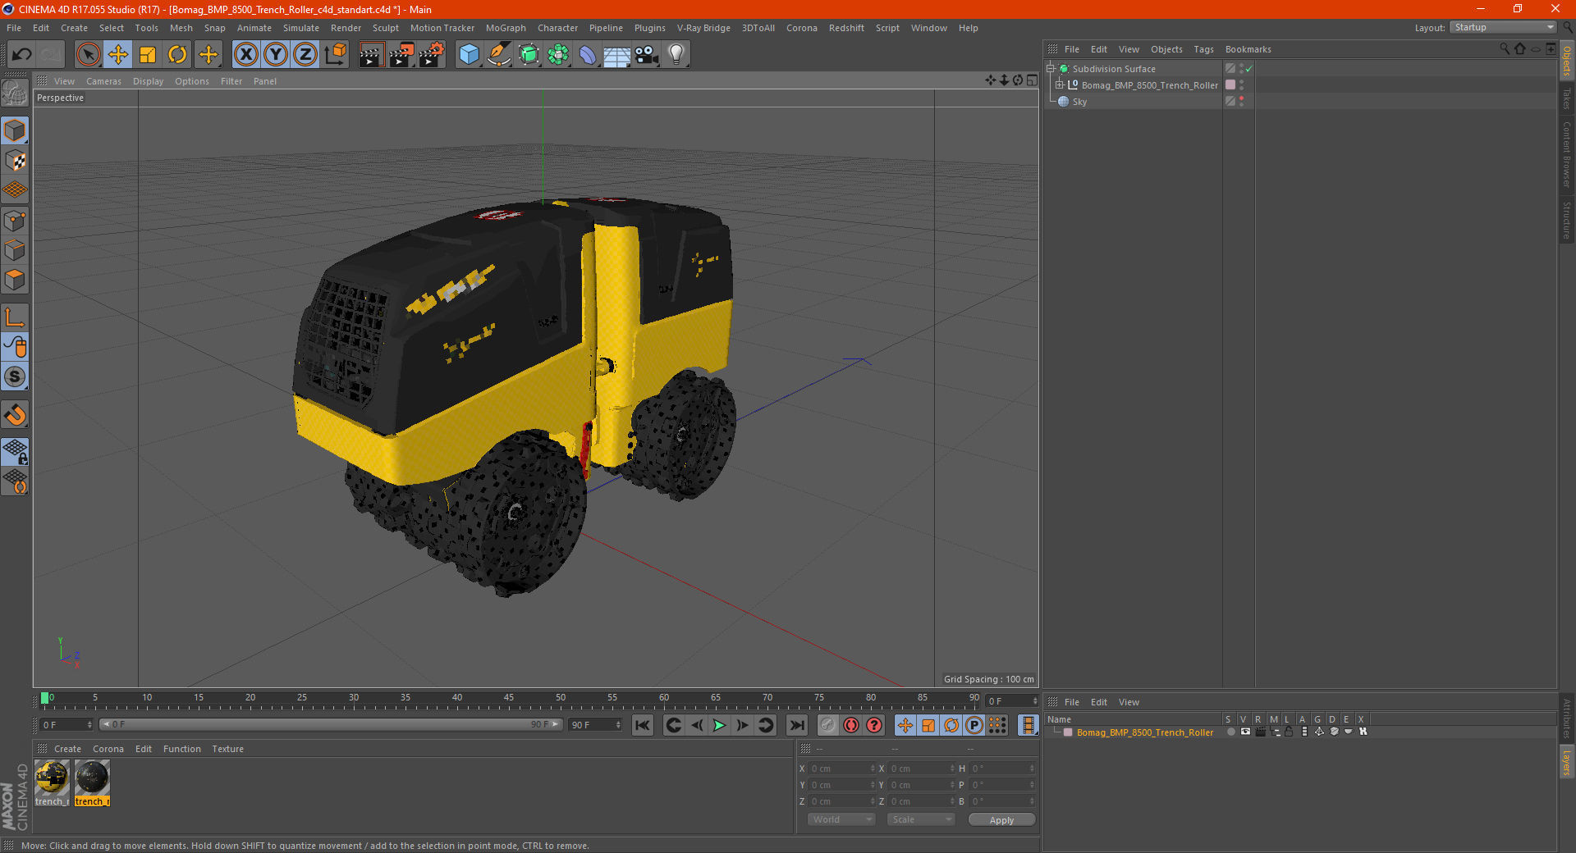This screenshot has height=853, width=1576.
Task: Click frame 45 on timeline ruler
Action: (509, 699)
